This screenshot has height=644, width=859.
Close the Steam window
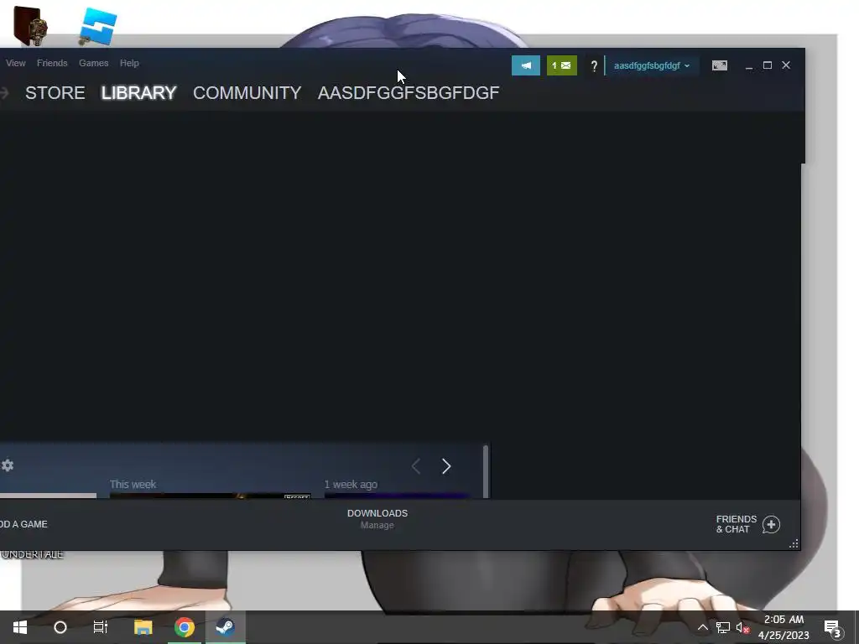click(786, 65)
